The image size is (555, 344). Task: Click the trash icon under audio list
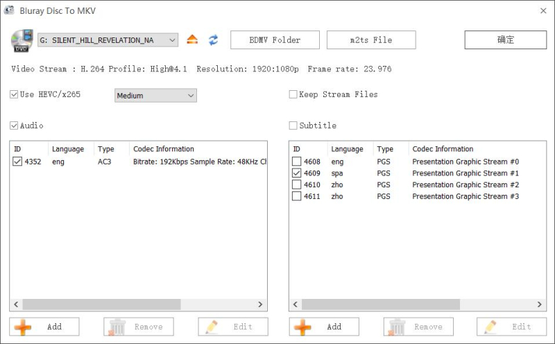117,327
